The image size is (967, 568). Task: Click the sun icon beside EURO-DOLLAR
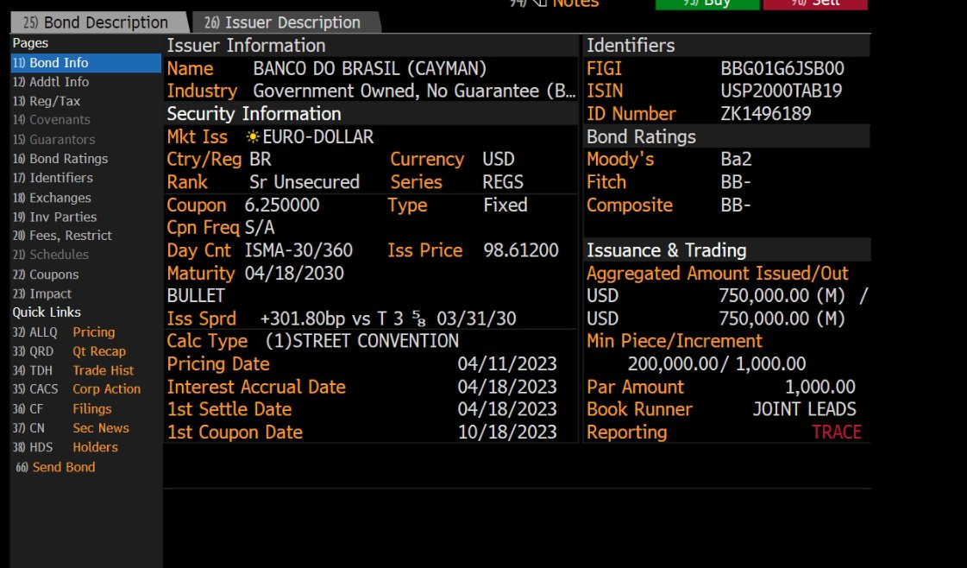point(253,137)
